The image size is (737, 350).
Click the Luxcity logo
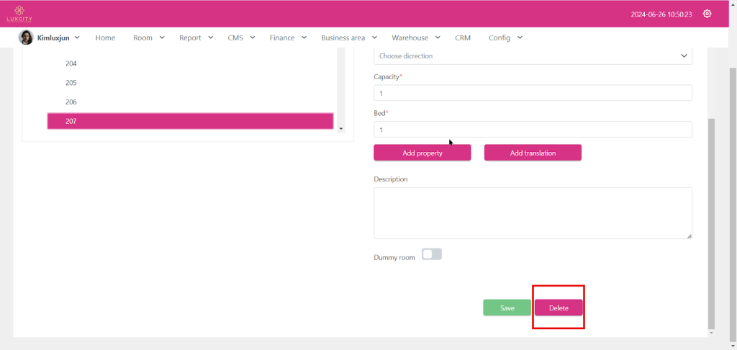[x=19, y=14]
